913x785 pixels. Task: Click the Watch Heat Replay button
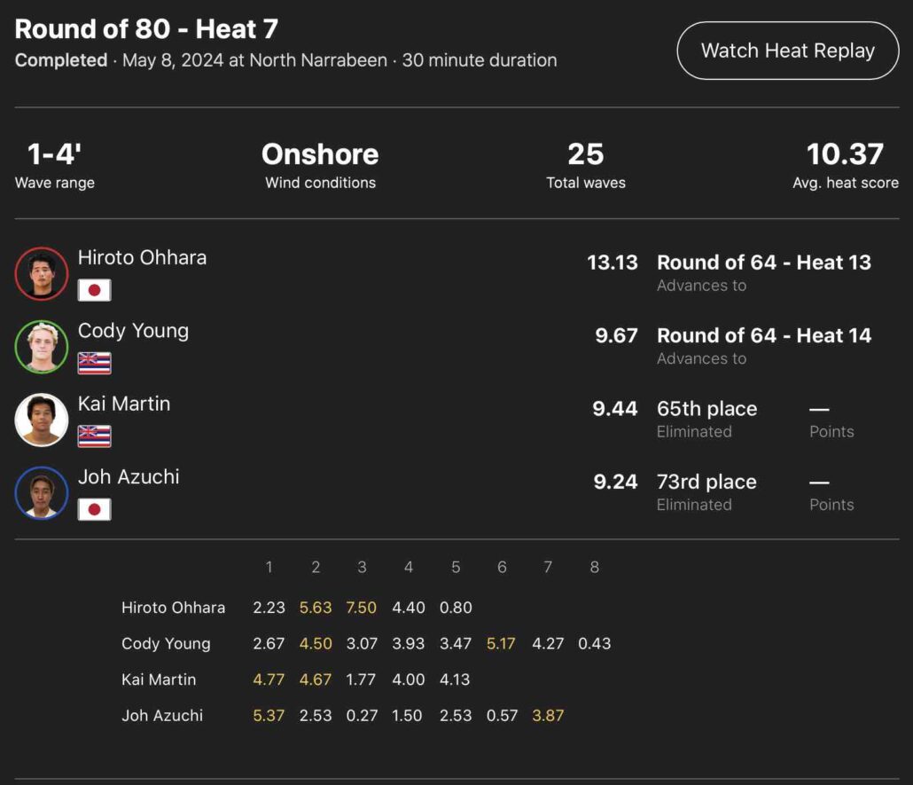tap(787, 51)
